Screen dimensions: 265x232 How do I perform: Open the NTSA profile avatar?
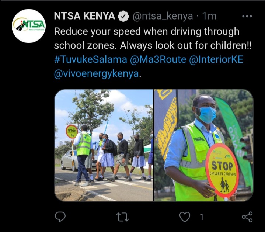(x=29, y=26)
